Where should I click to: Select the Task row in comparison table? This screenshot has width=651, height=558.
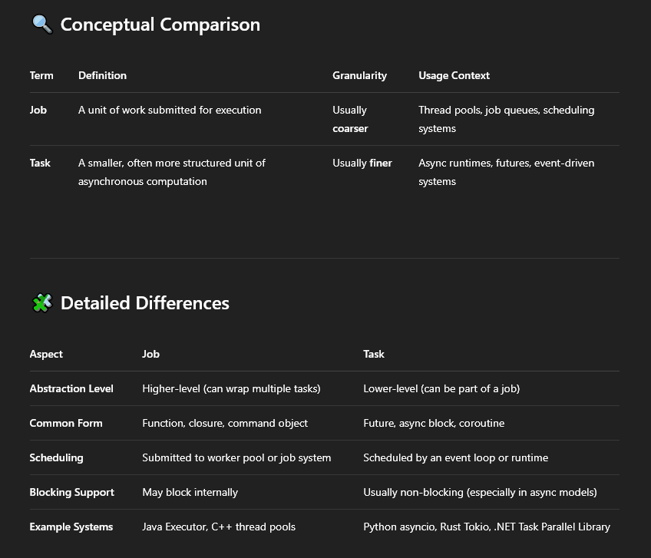[40, 163]
